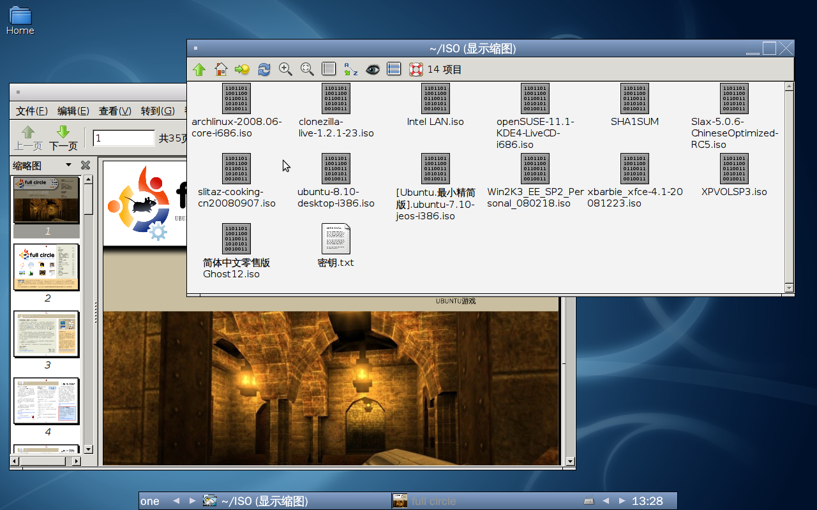
Task: Zoom in on file thumbnails
Action: (285, 69)
